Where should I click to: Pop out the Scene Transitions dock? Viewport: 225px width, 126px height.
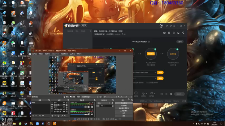pyautogui.click(x=113, y=100)
